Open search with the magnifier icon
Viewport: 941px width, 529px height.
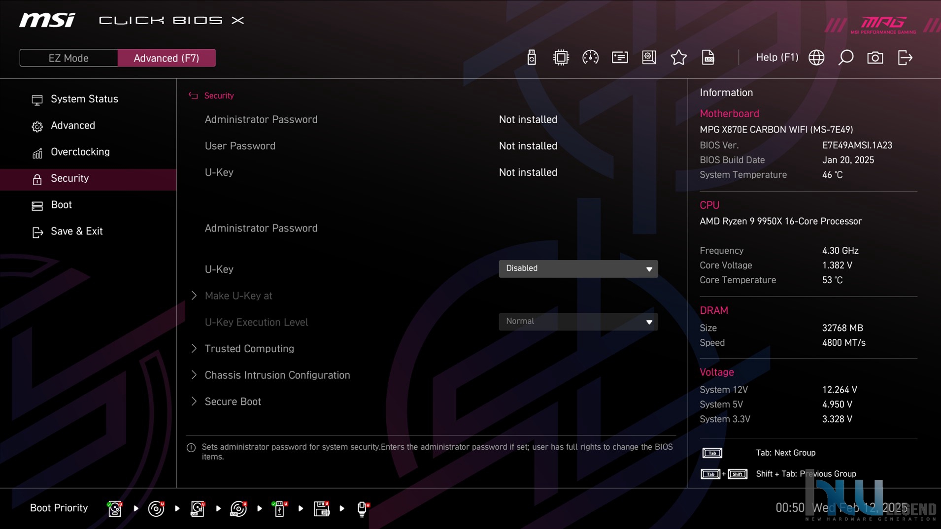coord(846,58)
